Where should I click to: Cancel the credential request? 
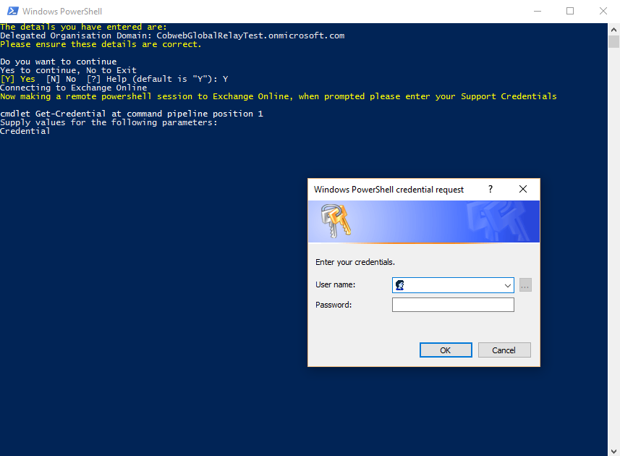[x=504, y=350]
